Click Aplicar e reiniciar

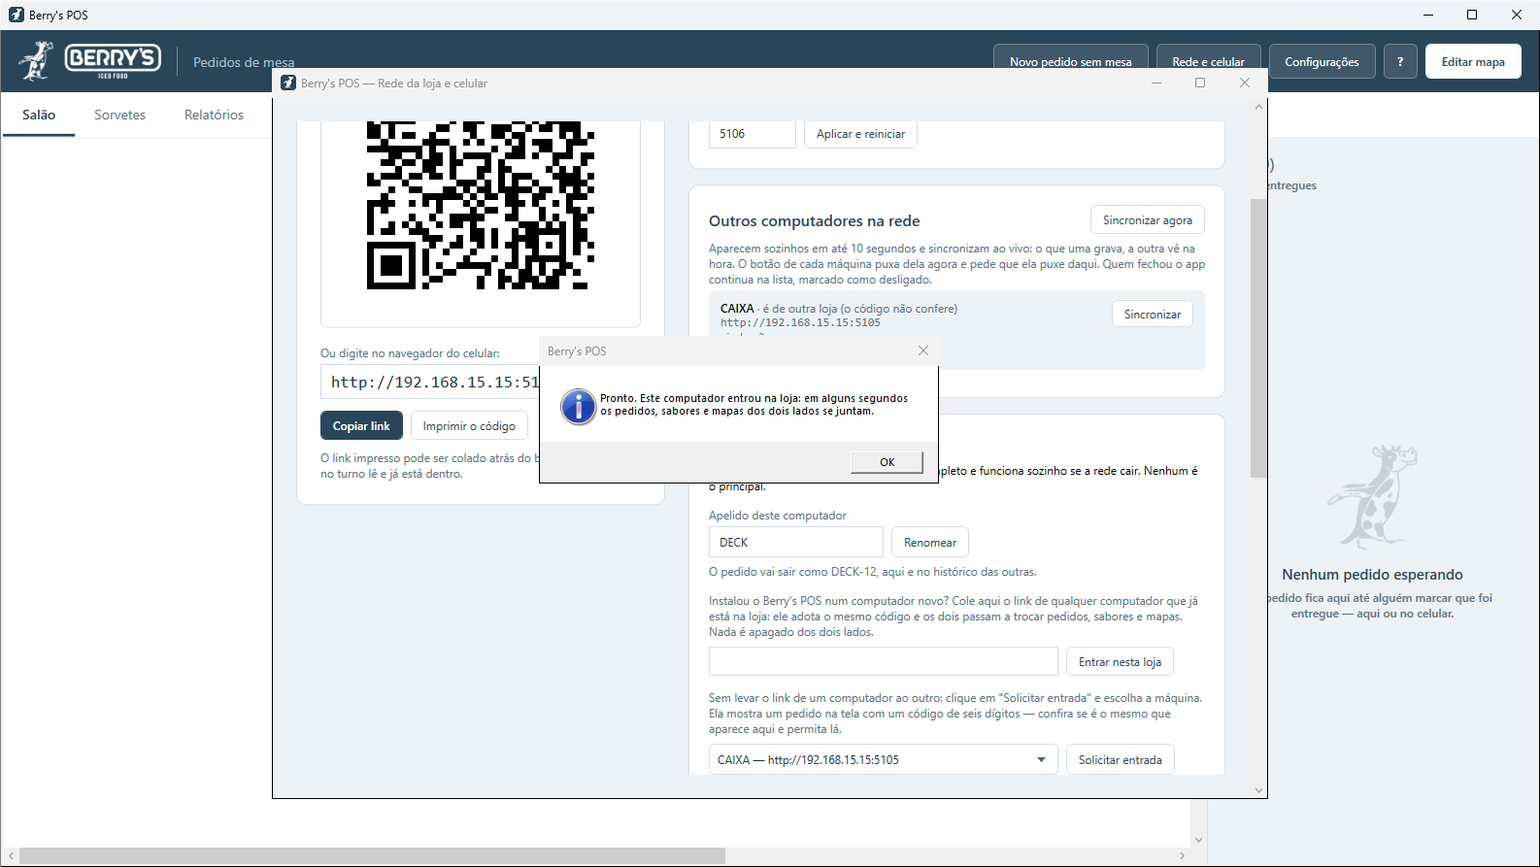860,134
